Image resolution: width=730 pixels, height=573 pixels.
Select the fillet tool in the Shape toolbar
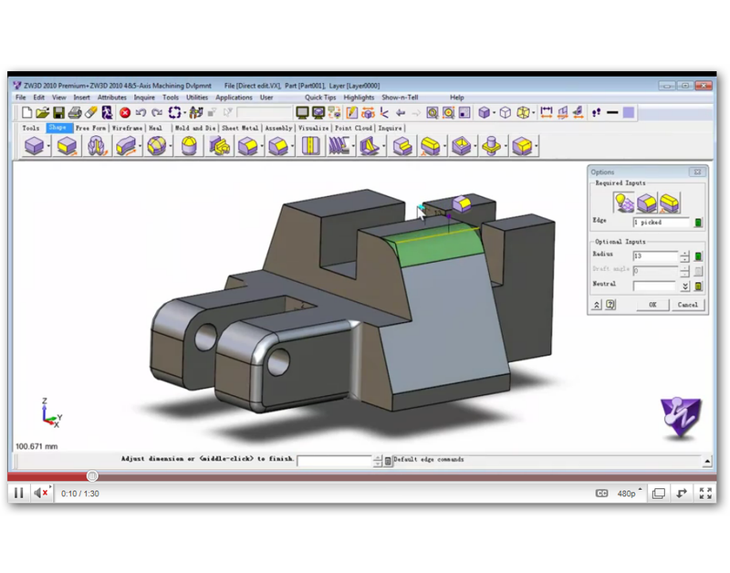[247, 146]
